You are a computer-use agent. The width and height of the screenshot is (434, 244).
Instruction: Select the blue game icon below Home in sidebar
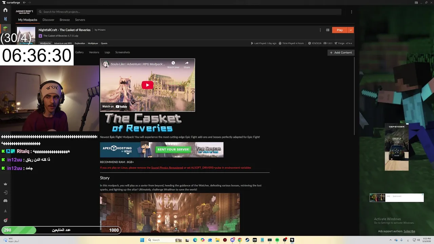5,19
